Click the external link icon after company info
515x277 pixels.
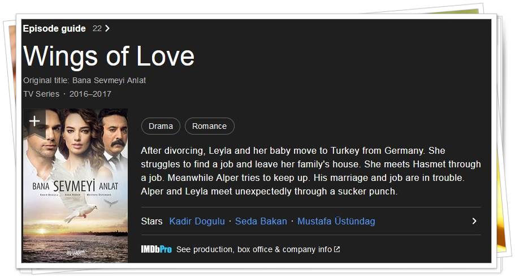click(x=337, y=249)
